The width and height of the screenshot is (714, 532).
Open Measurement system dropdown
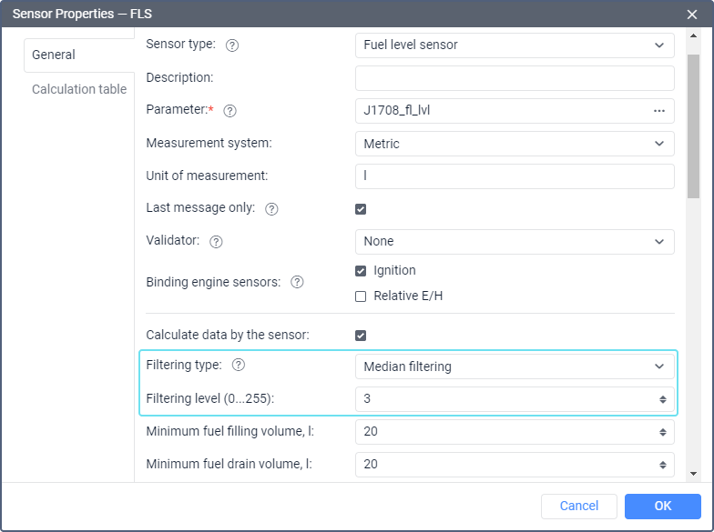515,144
